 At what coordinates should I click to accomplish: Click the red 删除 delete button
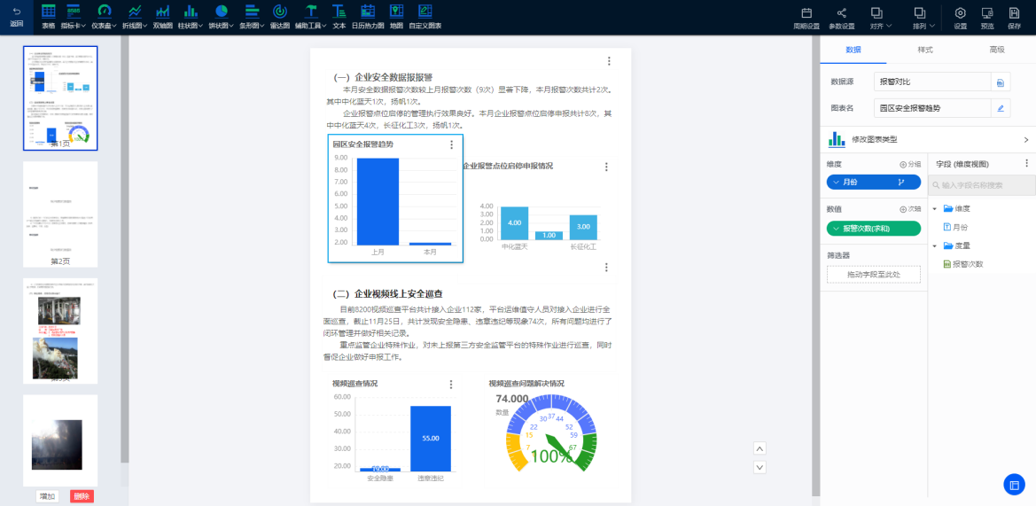coord(82,496)
